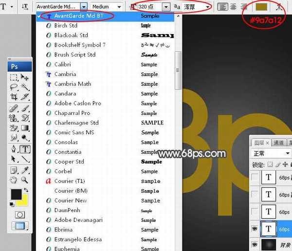Screen dimensions: 292x251
Task: Expand the layer blend mode dropdown (正常)
Action: [289, 154]
